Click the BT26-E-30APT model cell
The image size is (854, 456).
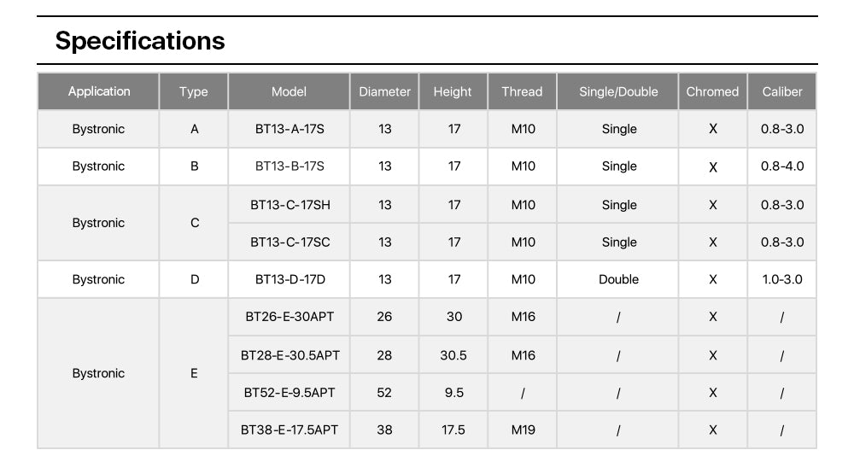click(x=290, y=317)
